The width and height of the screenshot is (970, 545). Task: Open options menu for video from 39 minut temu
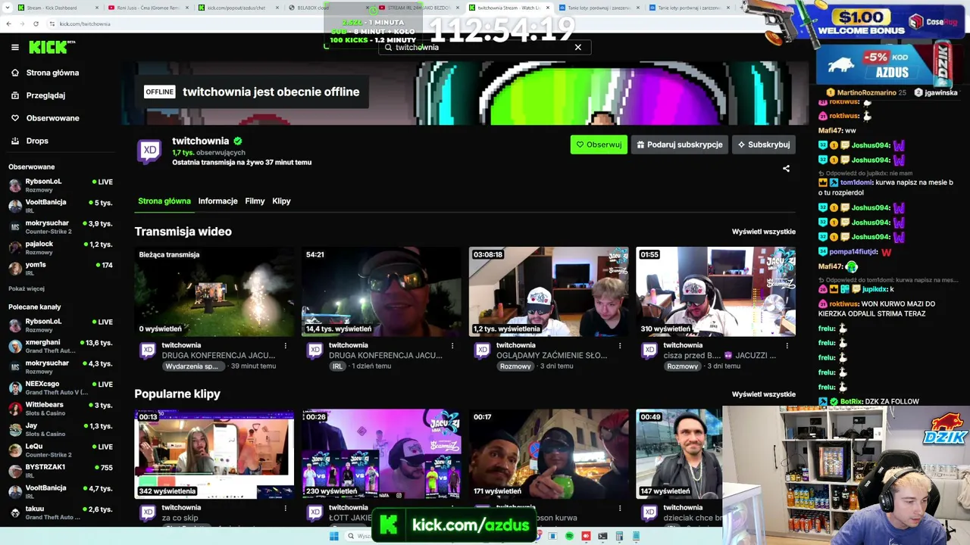click(x=286, y=346)
